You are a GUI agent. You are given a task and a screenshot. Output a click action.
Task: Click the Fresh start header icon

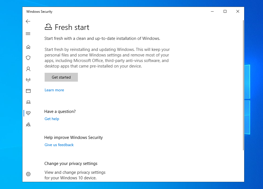click(x=48, y=27)
